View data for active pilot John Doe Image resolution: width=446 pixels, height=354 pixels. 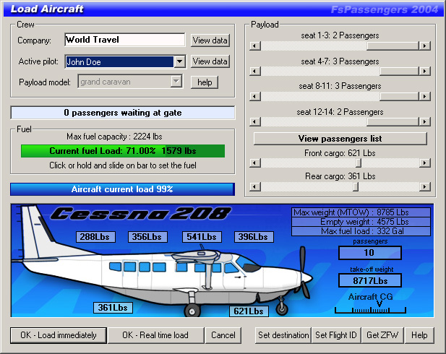(210, 61)
